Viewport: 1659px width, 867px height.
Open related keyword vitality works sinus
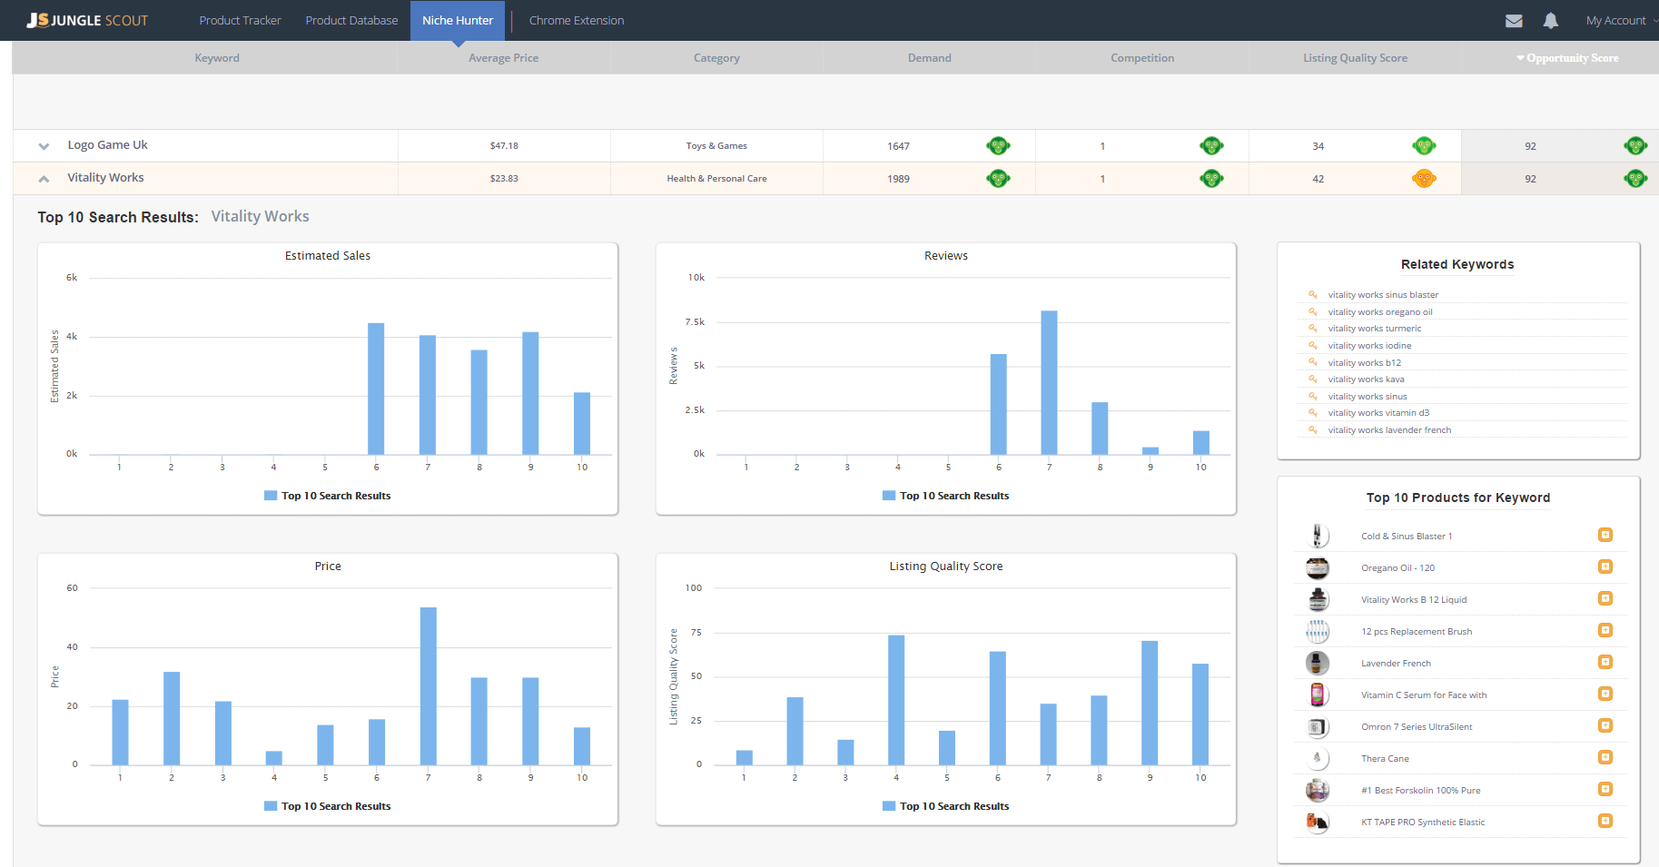click(1368, 396)
